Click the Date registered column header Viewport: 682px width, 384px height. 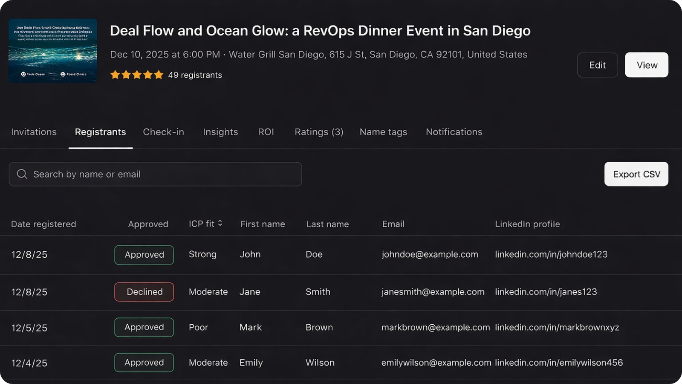pyautogui.click(x=43, y=224)
